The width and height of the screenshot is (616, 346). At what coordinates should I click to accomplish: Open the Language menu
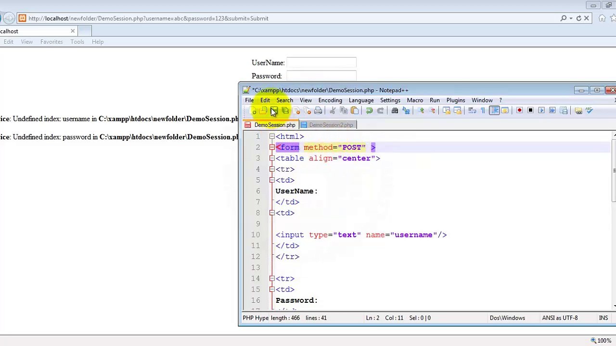point(361,100)
